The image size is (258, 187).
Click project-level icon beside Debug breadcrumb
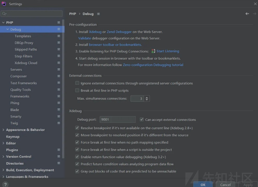click(98, 14)
